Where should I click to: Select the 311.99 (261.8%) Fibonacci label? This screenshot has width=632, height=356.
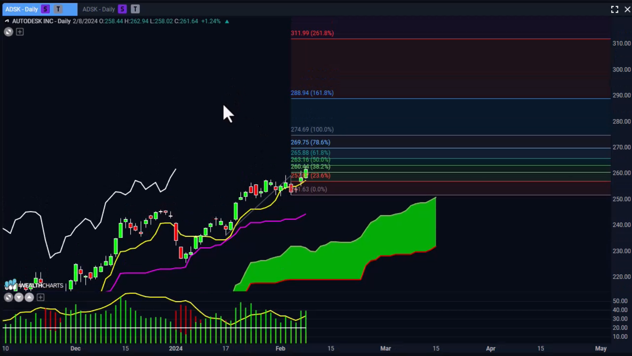click(x=312, y=33)
